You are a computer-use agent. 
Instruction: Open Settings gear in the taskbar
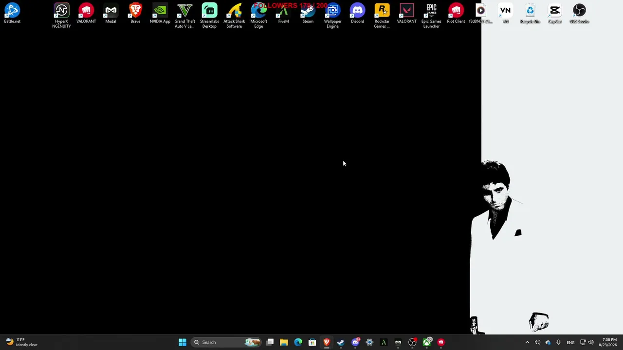pos(369,342)
